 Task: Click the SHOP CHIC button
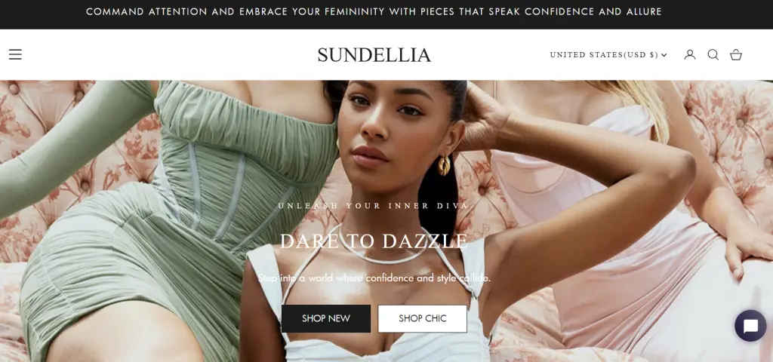click(423, 318)
